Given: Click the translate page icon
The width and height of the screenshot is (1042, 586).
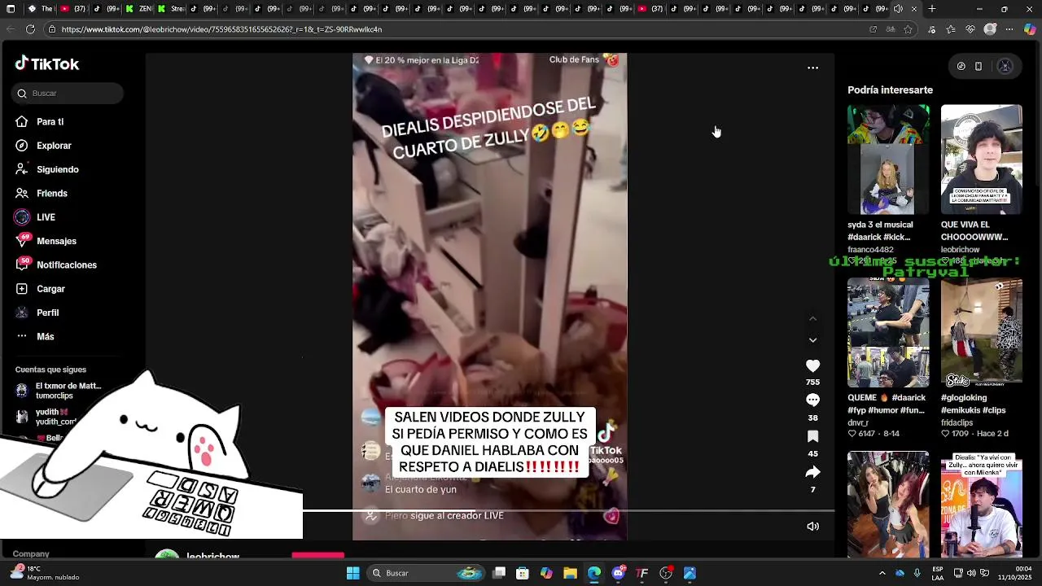Looking at the screenshot, I should coord(891,29).
